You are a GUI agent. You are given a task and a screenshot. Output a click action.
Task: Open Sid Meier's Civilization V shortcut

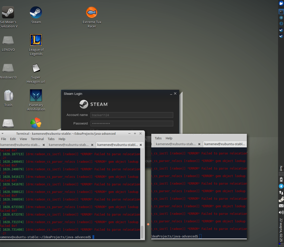8,13
